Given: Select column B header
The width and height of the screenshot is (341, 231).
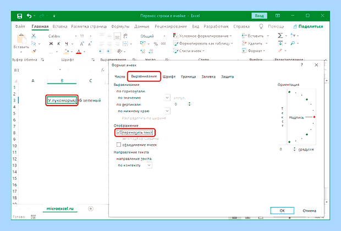Looking at the screenshot, I should click(62, 81).
